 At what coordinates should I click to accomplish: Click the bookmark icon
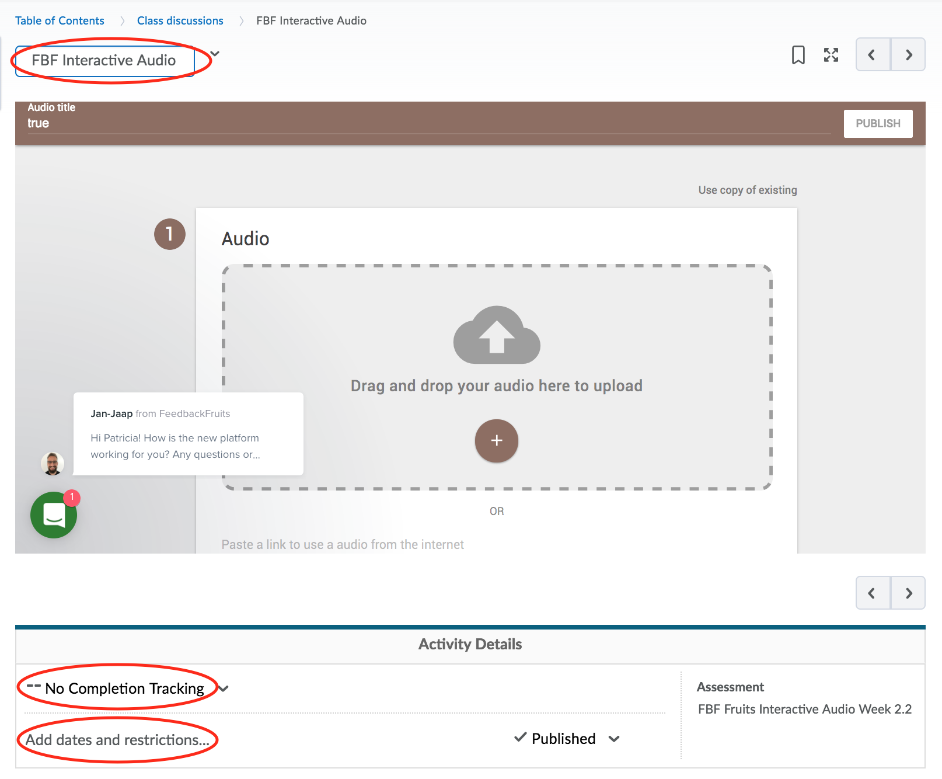798,55
